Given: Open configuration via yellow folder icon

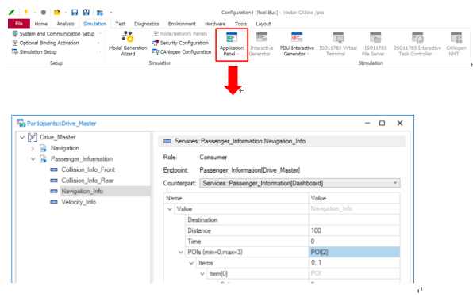Looking at the screenshot, I should point(57,12).
